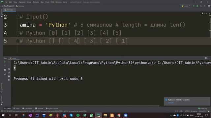Go to next highlighted problem arrow
211x118 pixels.
(209, 13)
